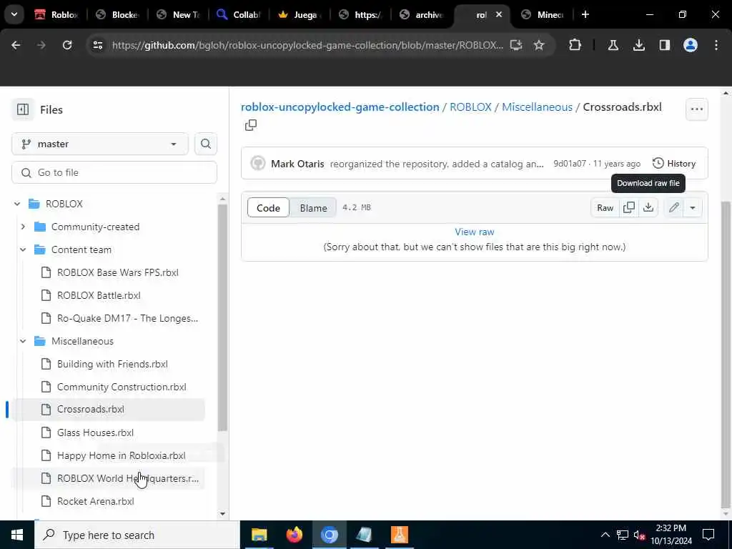The width and height of the screenshot is (732, 549).
Task: Open the notifications center icon
Action: [708, 535]
